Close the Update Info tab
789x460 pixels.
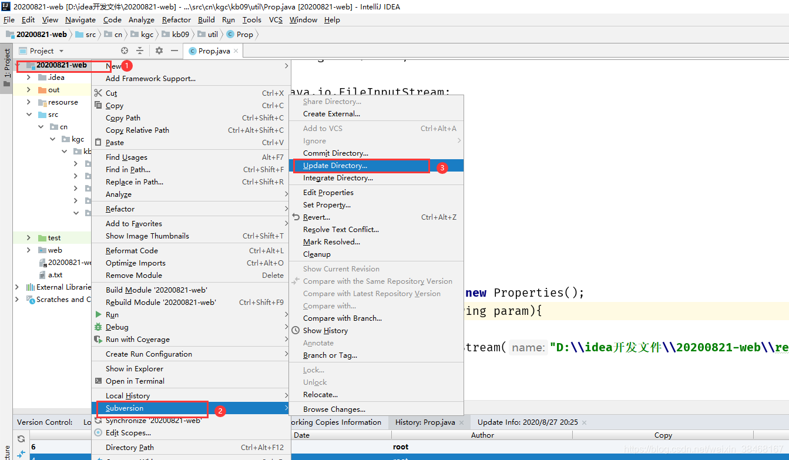point(584,422)
